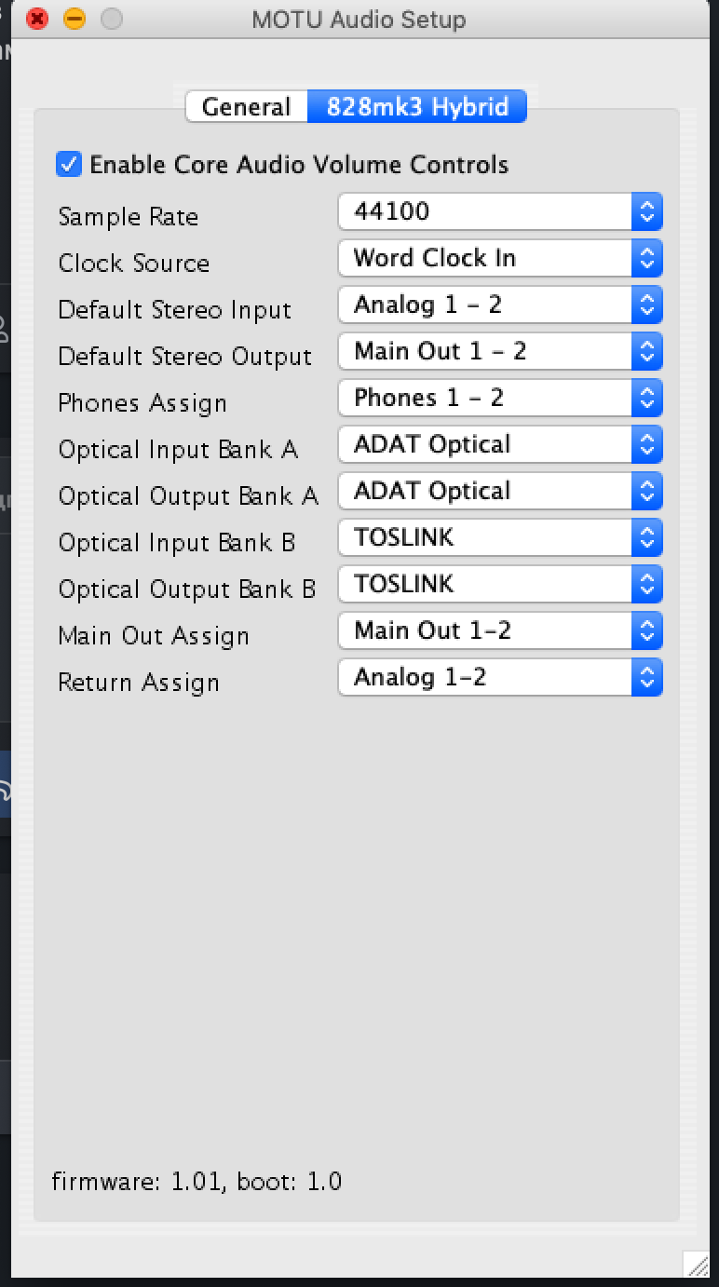Change Optical Output Bank A setting
The image size is (719, 1287).
click(x=500, y=491)
